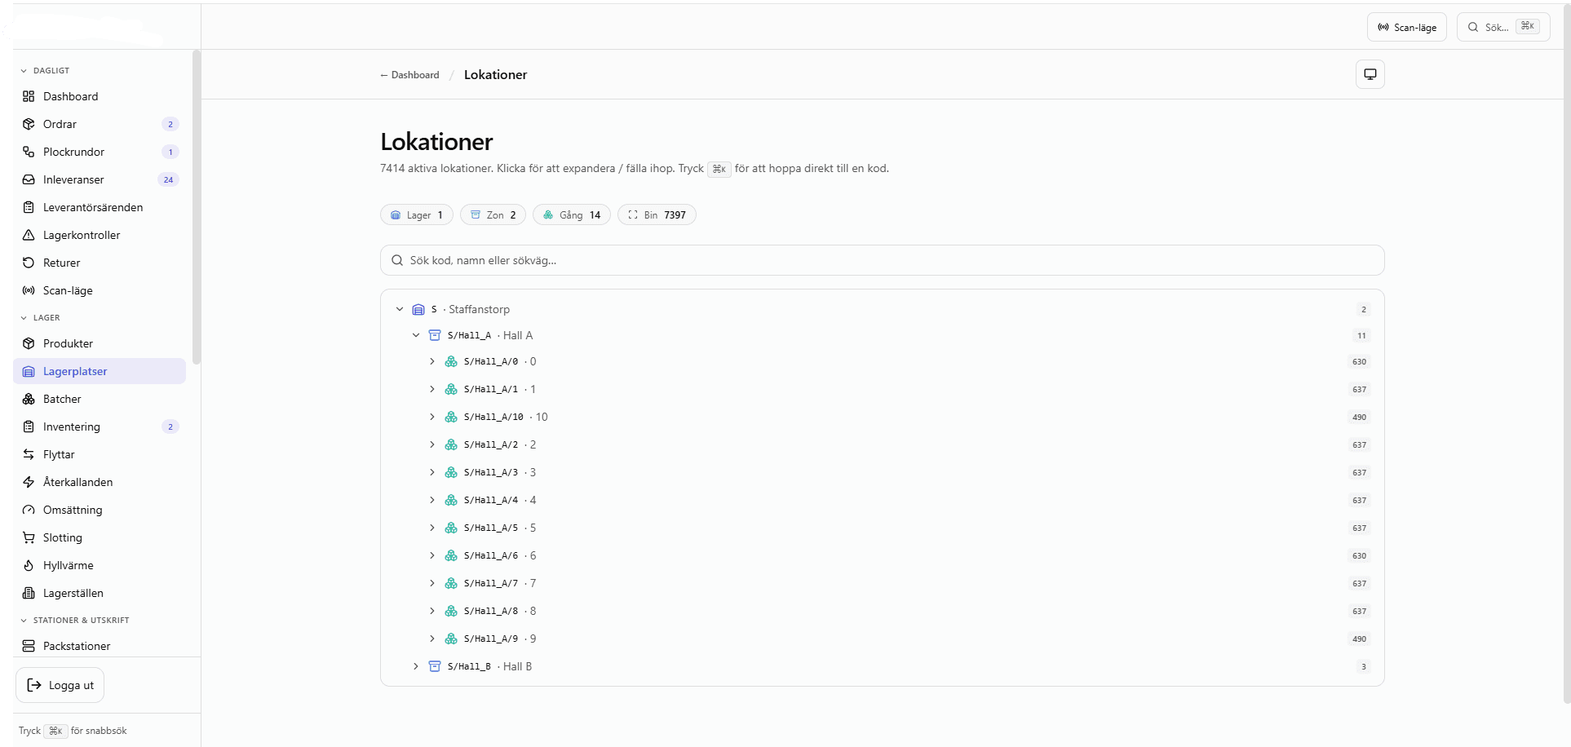
Task: Collapse the S/Hall_A Hall A node
Action: [416, 335]
